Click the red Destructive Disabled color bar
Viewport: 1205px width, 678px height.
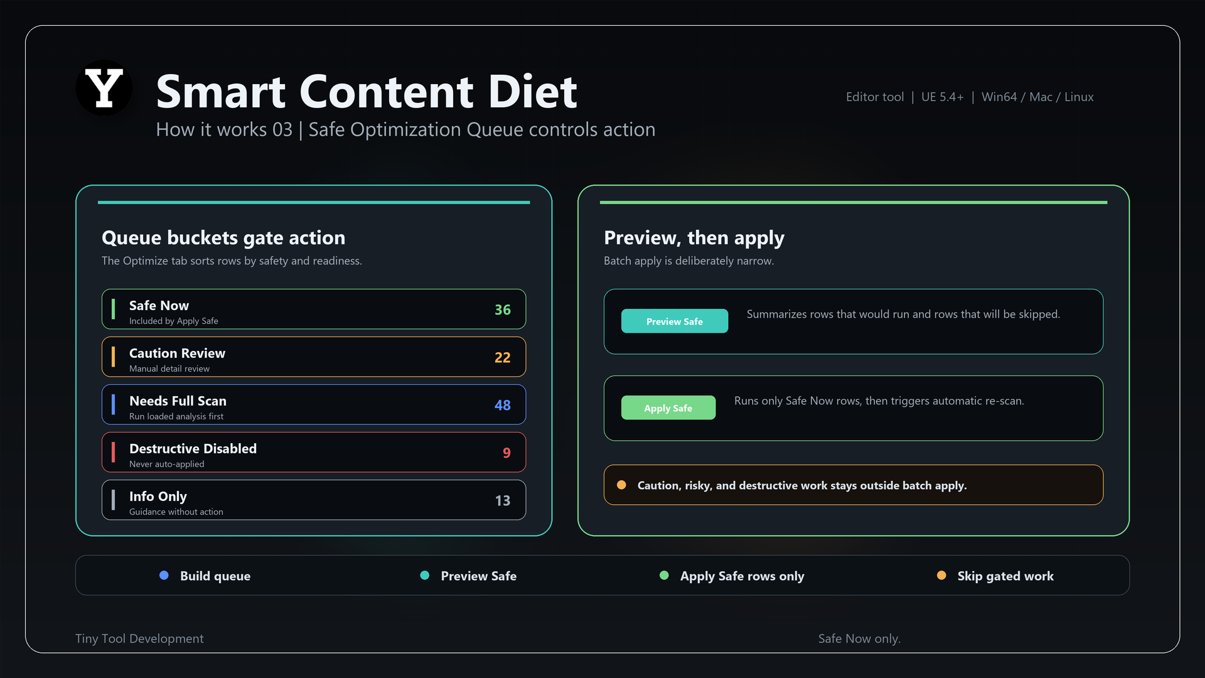113,452
